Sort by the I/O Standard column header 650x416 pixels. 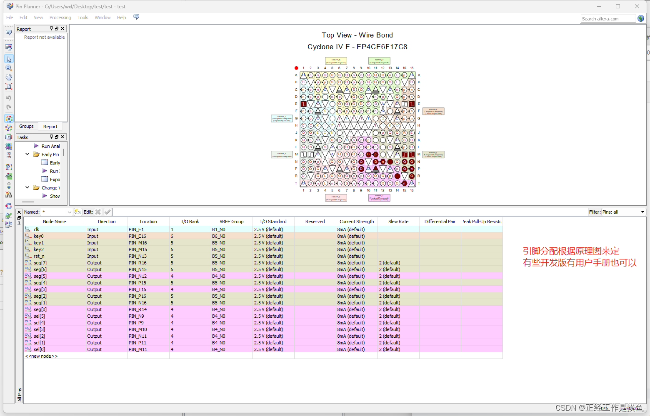click(273, 222)
